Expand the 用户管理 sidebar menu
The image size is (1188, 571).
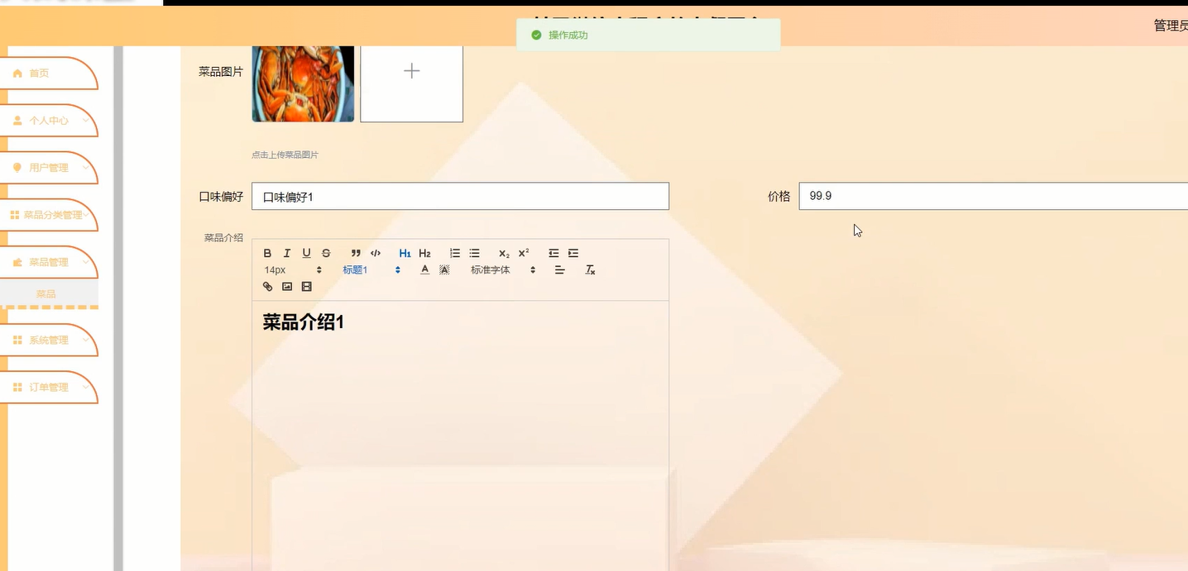coord(49,168)
